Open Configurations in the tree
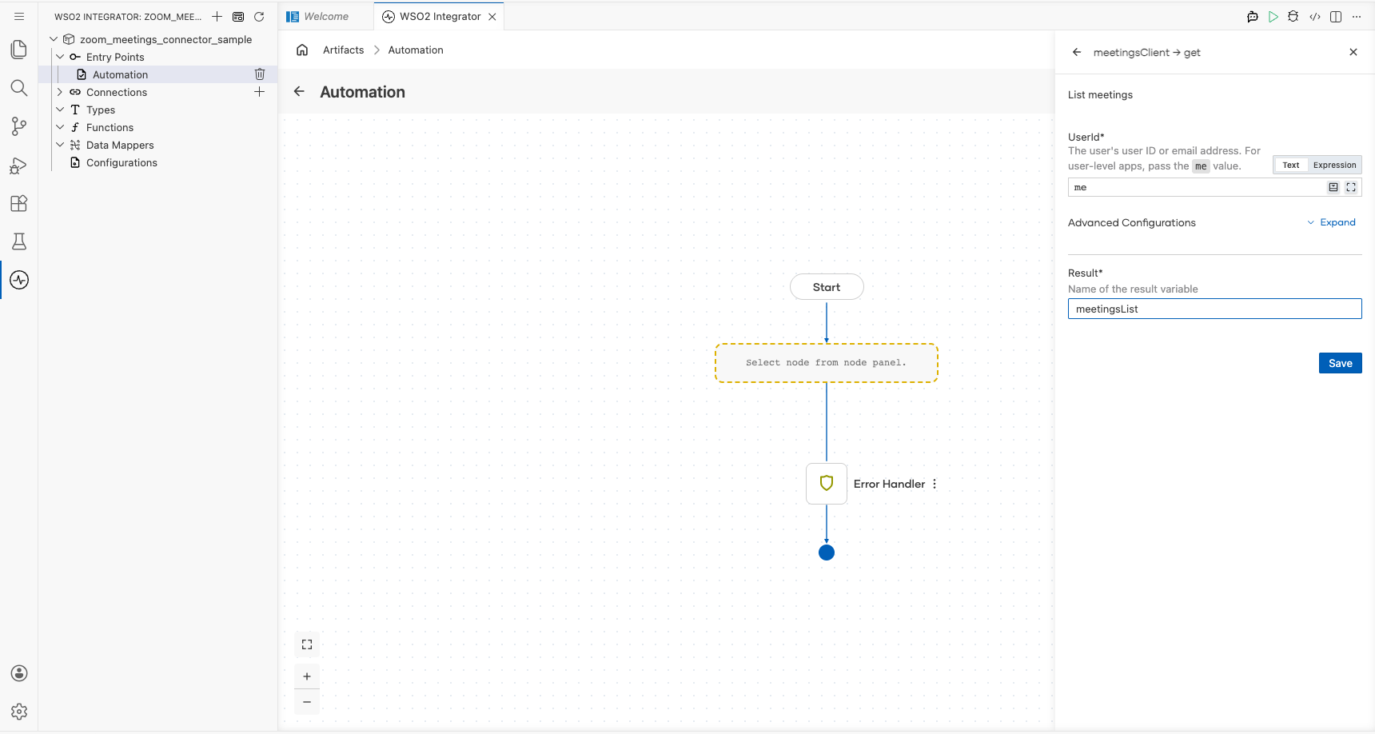 (x=122, y=162)
